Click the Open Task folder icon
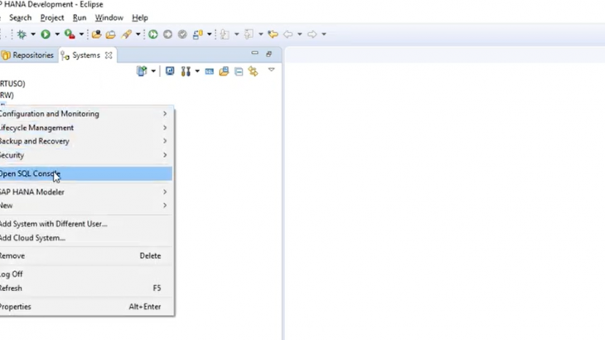This screenshot has width=605, height=340. pyautogui.click(x=111, y=34)
